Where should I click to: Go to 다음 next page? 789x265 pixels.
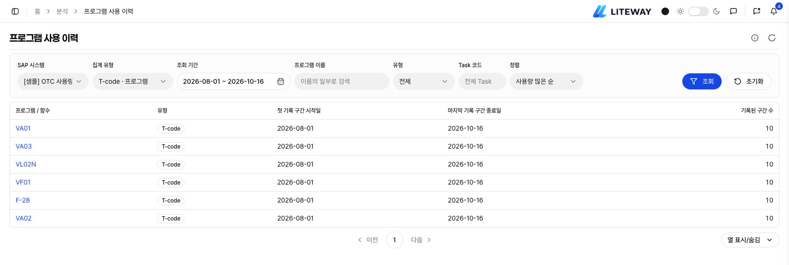[x=421, y=240]
